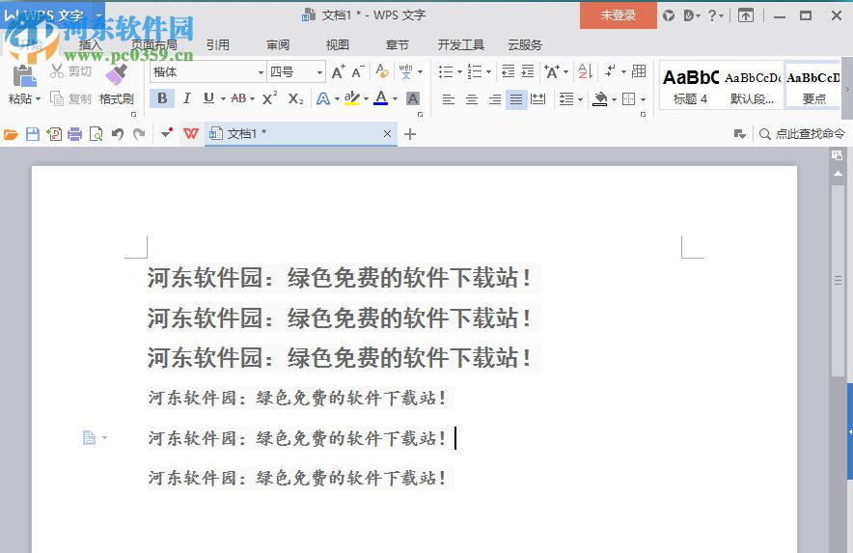The image size is (853, 553).
Task: Toggle Bold formatting button
Action: pyautogui.click(x=162, y=98)
